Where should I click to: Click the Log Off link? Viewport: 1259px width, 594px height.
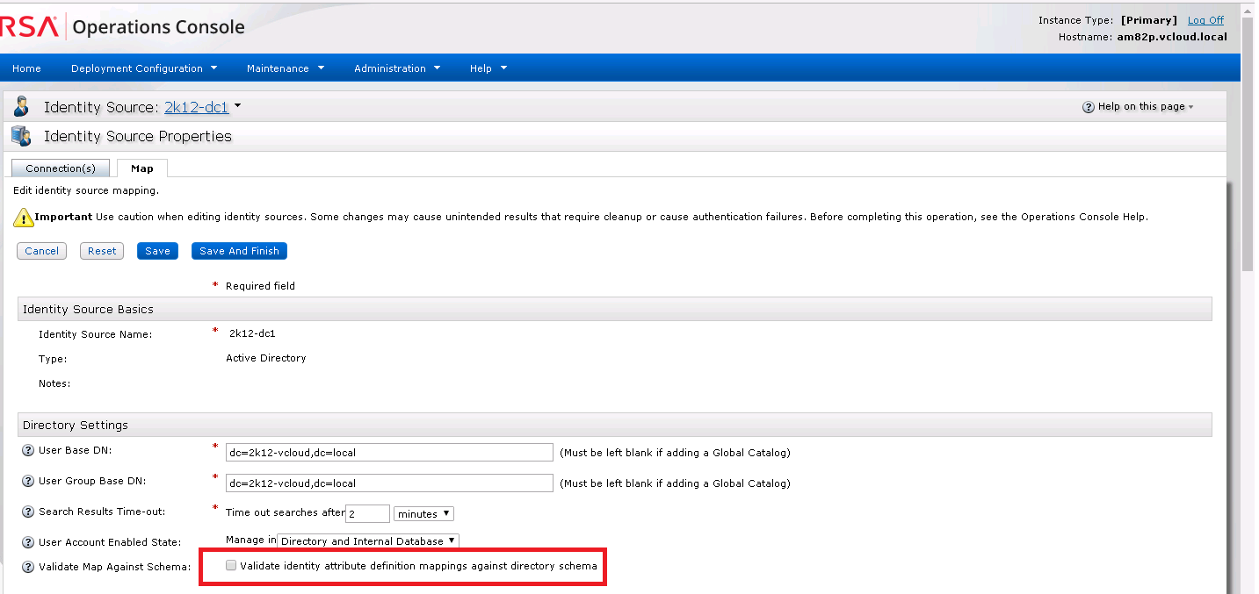click(1205, 20)
